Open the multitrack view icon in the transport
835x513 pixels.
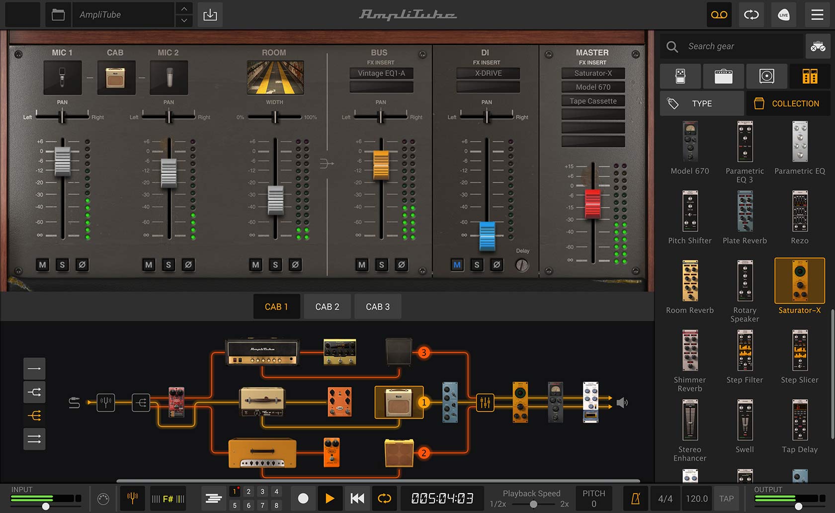[214, 498]
